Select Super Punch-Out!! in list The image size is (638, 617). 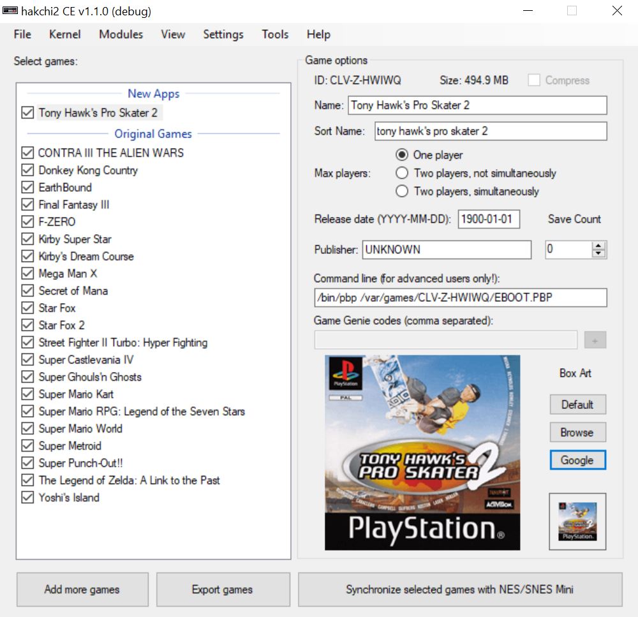tap(80, 463)
